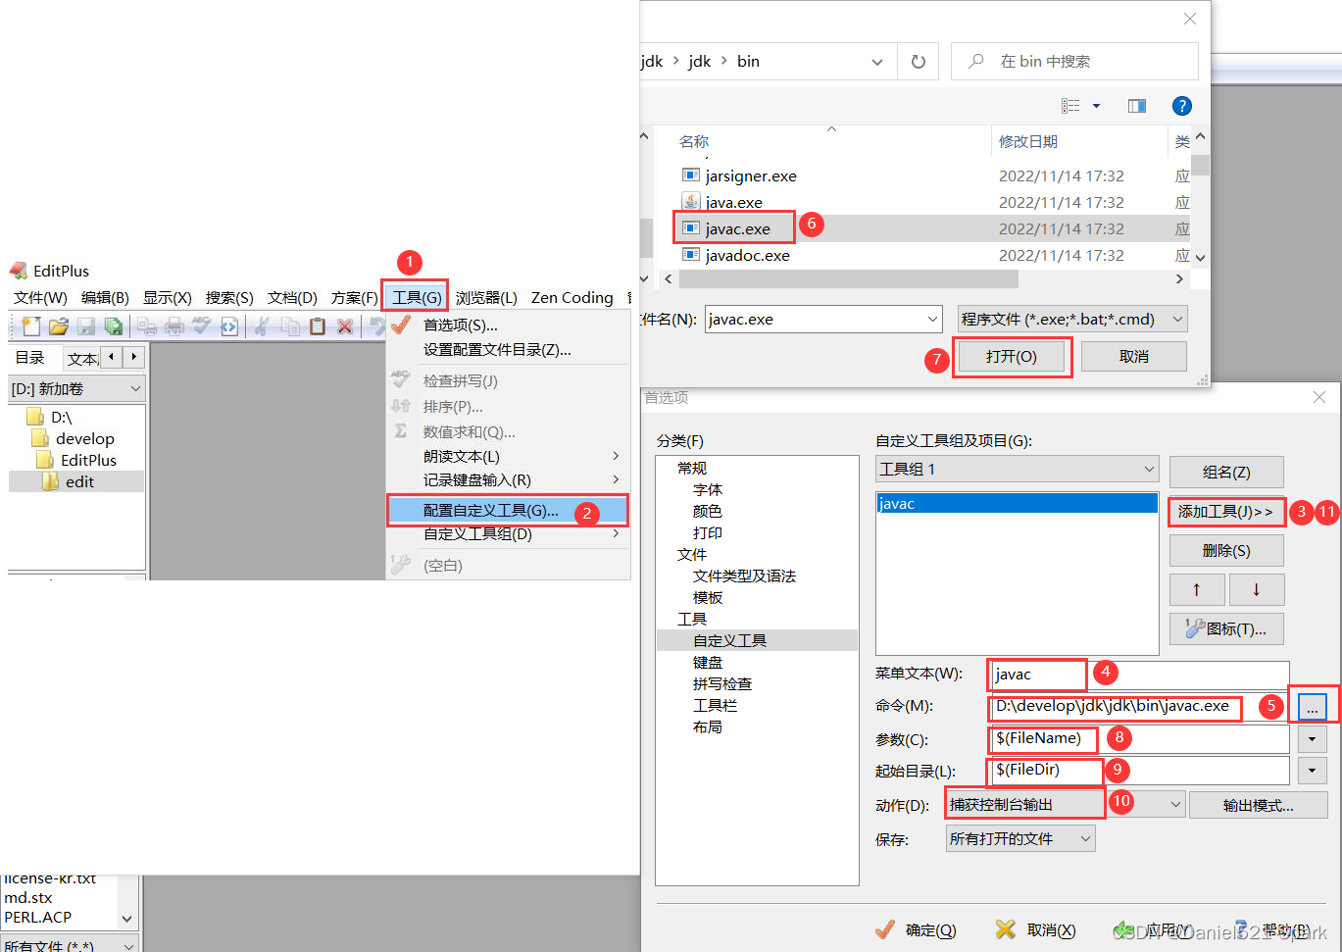Click the 输出模式... button
This screenshot has height=952, width=1342.
(x=1259, y=806)
